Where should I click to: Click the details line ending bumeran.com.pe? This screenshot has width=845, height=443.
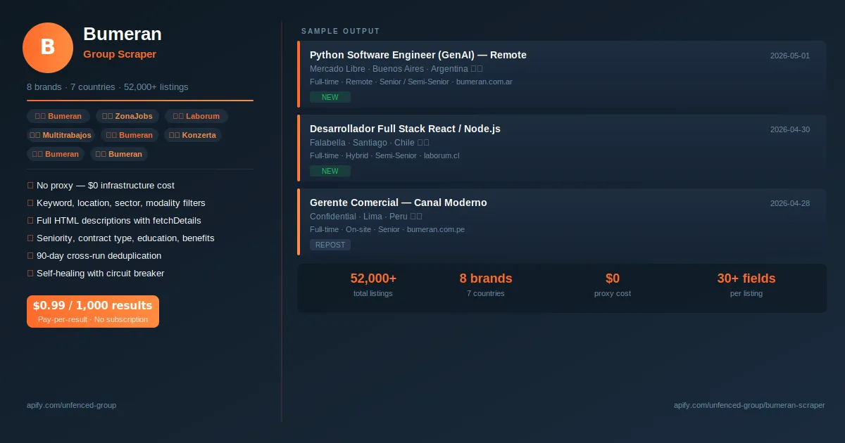point(387,229)
